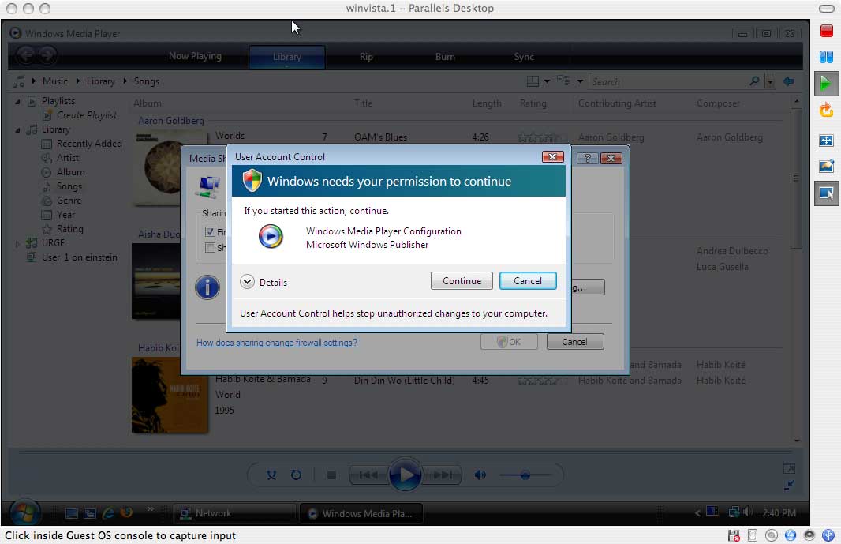Switch to the Library tab
The height and width of the screenshot is (544, 841).
(287, 56)
